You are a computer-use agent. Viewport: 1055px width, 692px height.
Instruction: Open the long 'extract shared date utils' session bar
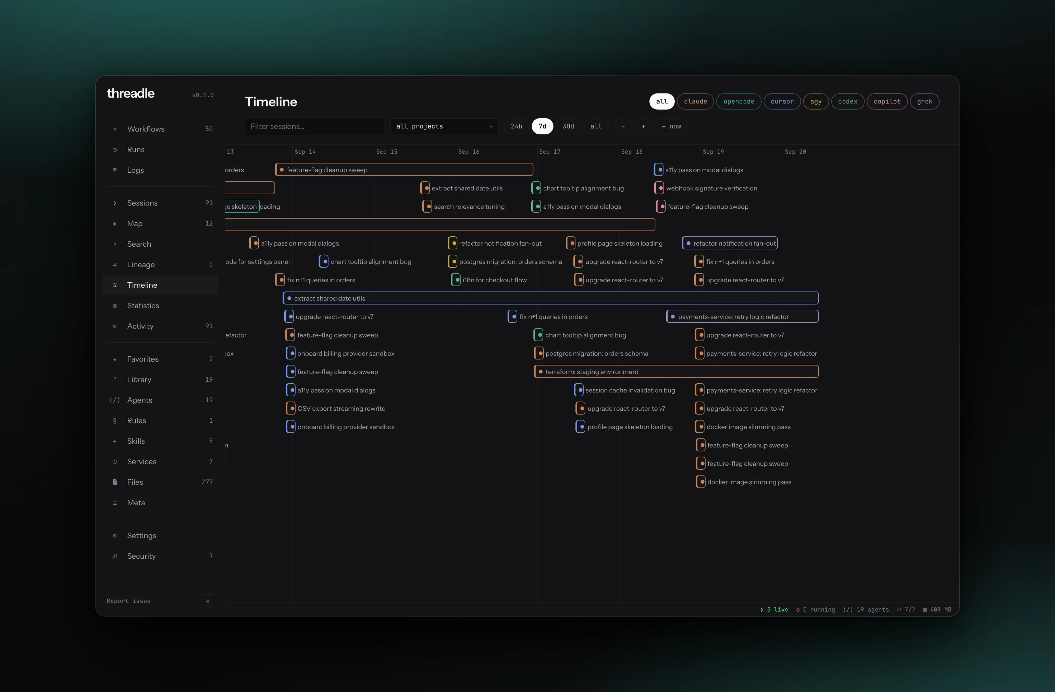550,298
